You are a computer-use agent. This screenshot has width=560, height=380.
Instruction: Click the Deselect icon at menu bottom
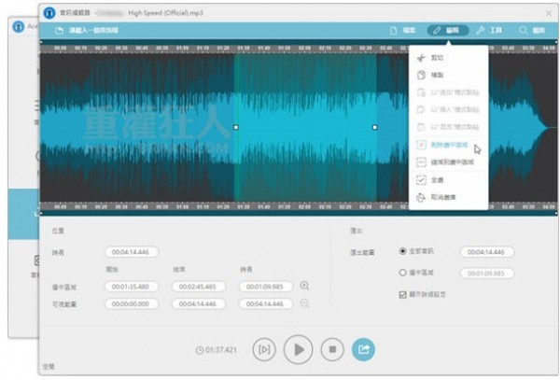click(421, 197)
